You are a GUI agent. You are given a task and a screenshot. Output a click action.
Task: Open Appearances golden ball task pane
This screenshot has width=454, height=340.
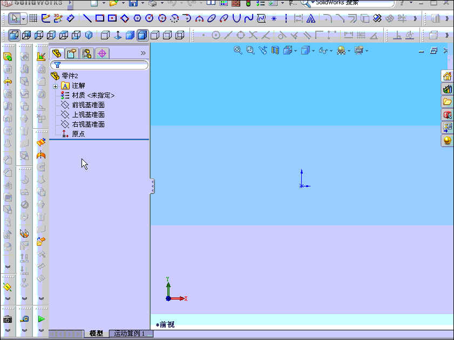tap(447, 141)
